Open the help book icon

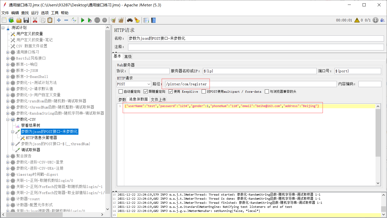click(153, 20)
